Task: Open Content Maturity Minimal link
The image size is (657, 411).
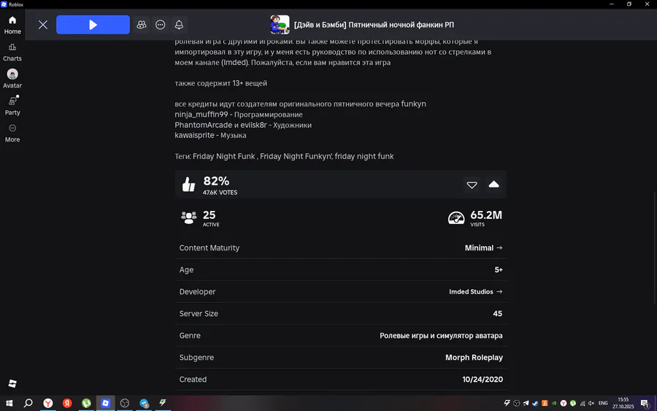Action: [x=483, y=247]
